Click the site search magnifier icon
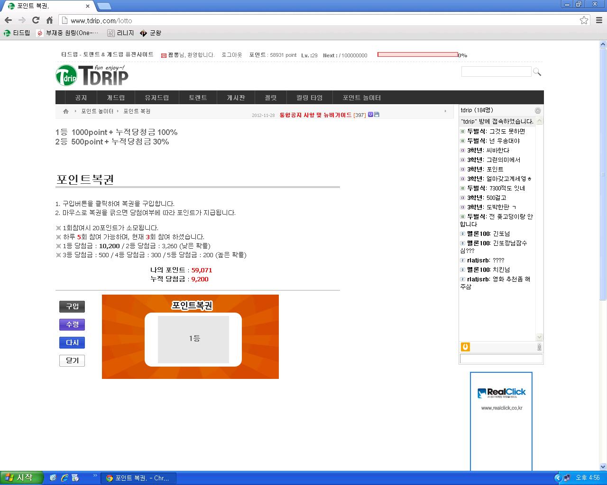The width and height of the screenshot is (607, 485). coord(537,72)
